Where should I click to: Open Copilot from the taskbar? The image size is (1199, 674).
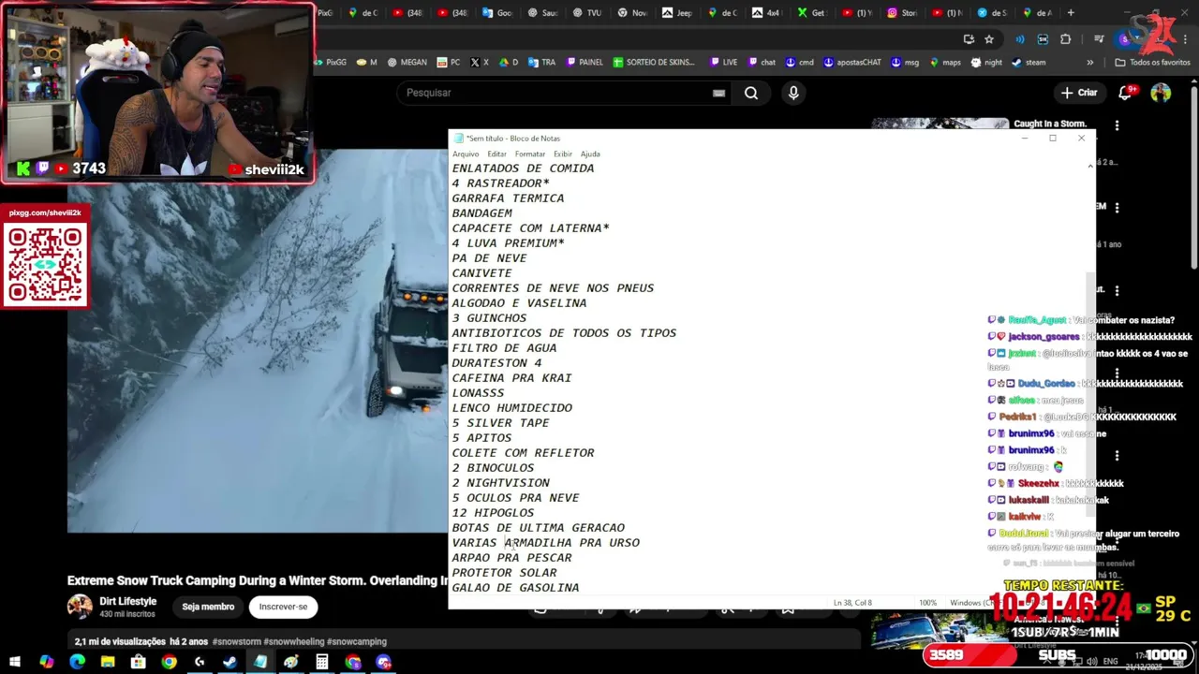click(x=46, y=662)
